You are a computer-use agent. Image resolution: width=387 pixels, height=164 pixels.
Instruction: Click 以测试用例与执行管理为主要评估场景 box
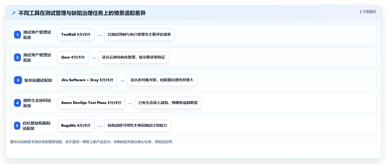tap(139, 35)
